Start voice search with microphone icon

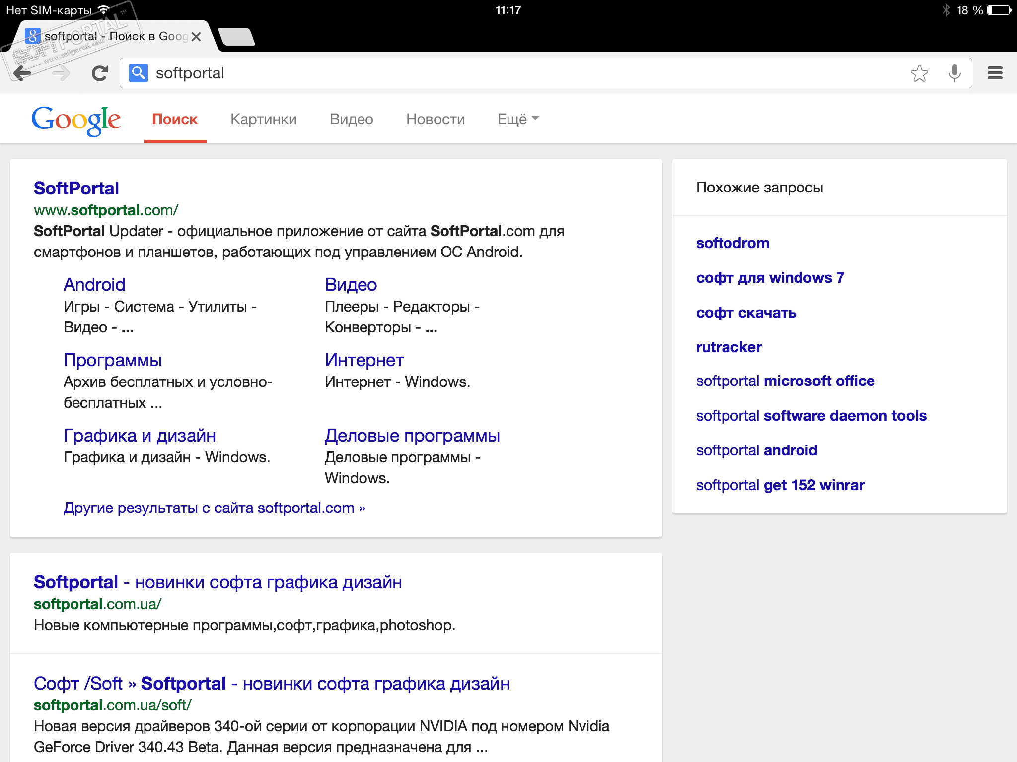click(954, 73)
